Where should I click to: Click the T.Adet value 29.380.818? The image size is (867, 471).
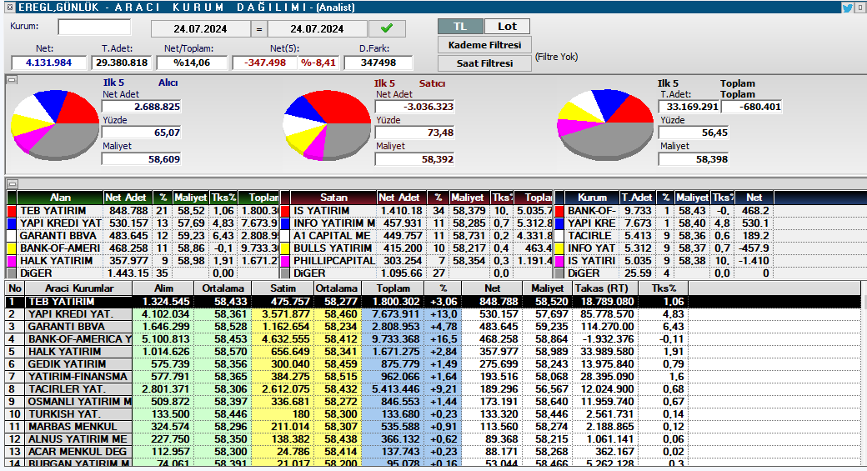click(122, 63)
